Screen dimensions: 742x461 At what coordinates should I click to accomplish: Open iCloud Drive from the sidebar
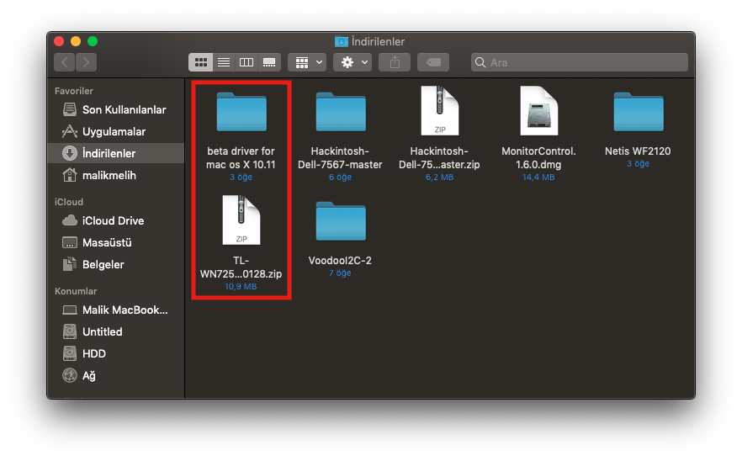pos(113,221)
